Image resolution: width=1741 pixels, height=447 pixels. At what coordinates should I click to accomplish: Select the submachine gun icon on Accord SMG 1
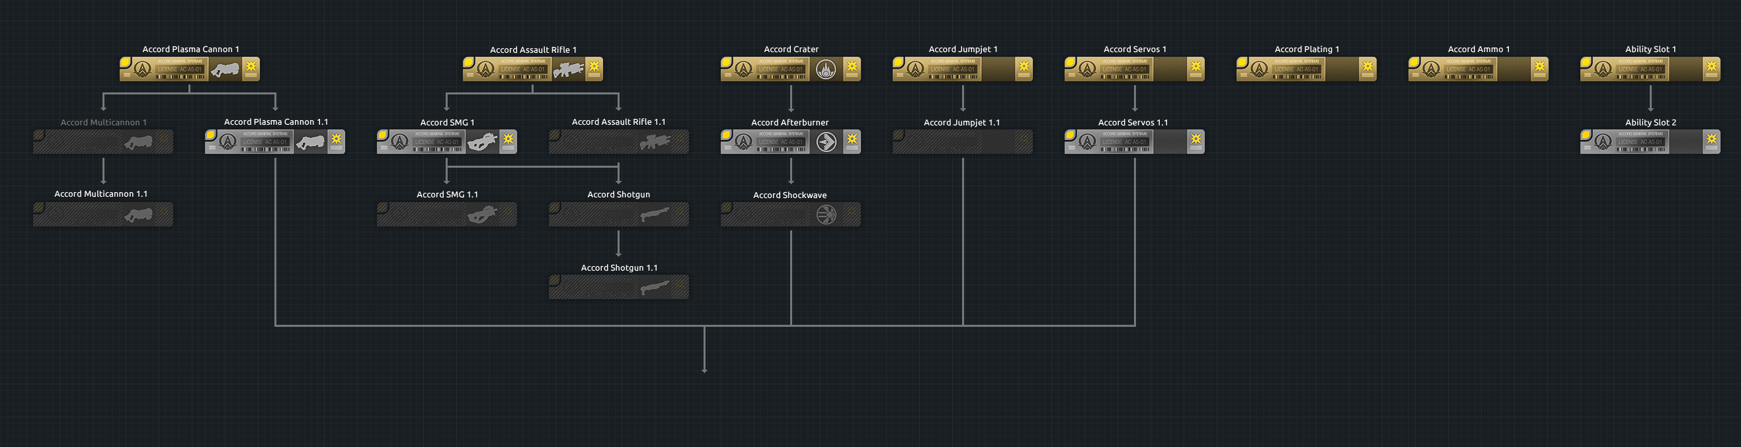(483, 142)
